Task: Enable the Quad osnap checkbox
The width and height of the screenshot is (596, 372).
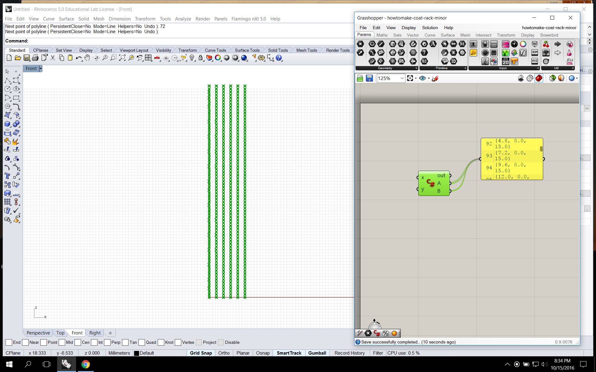Action: (x=142, y=342)
